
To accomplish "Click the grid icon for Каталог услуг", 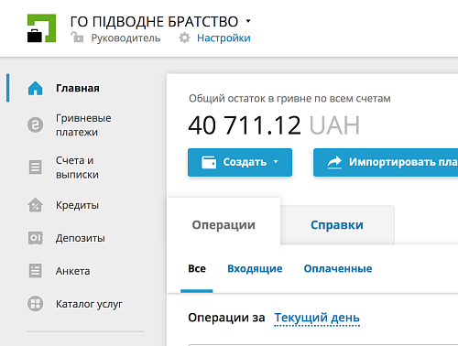I will pos(36,304).
